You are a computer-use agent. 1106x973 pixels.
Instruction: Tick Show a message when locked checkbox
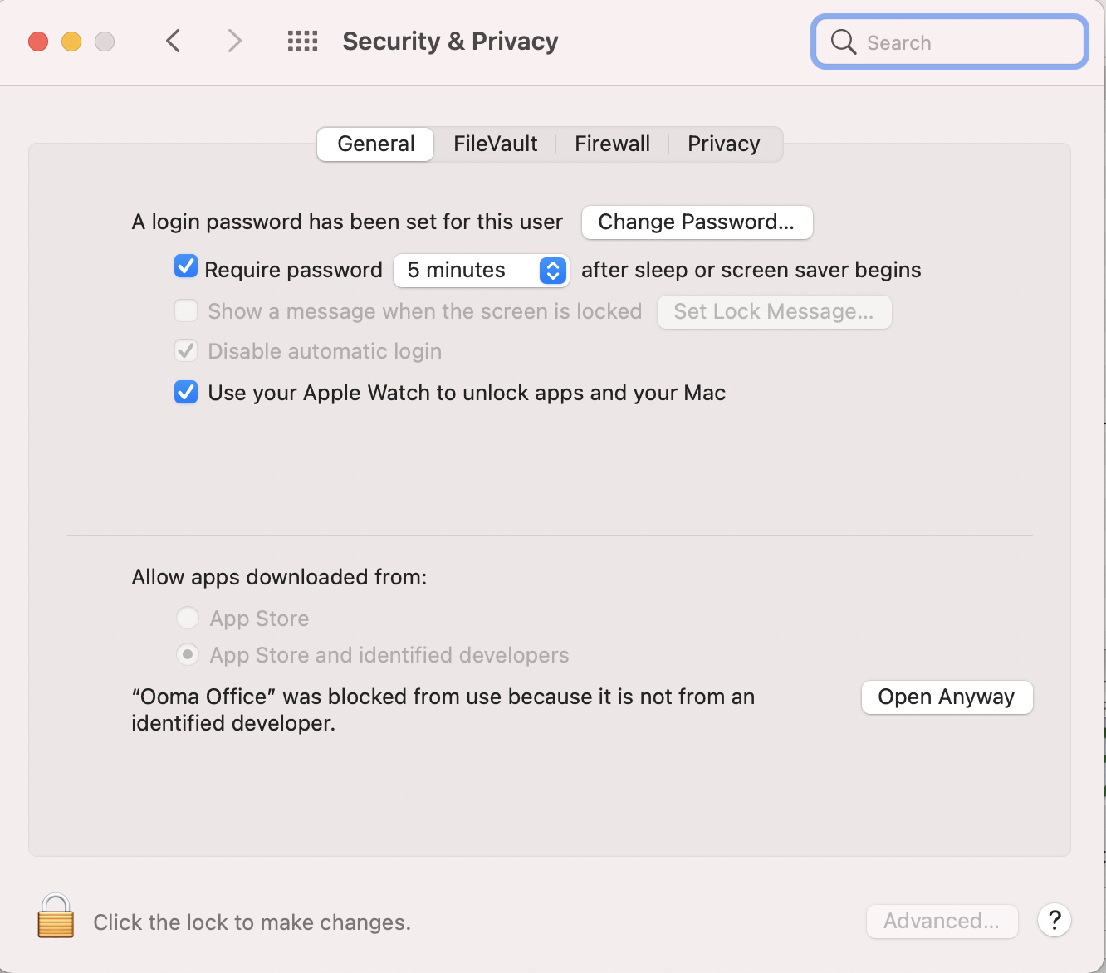[186, 311]
